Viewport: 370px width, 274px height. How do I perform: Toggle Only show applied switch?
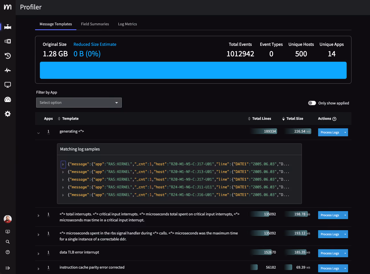[312, 103]
